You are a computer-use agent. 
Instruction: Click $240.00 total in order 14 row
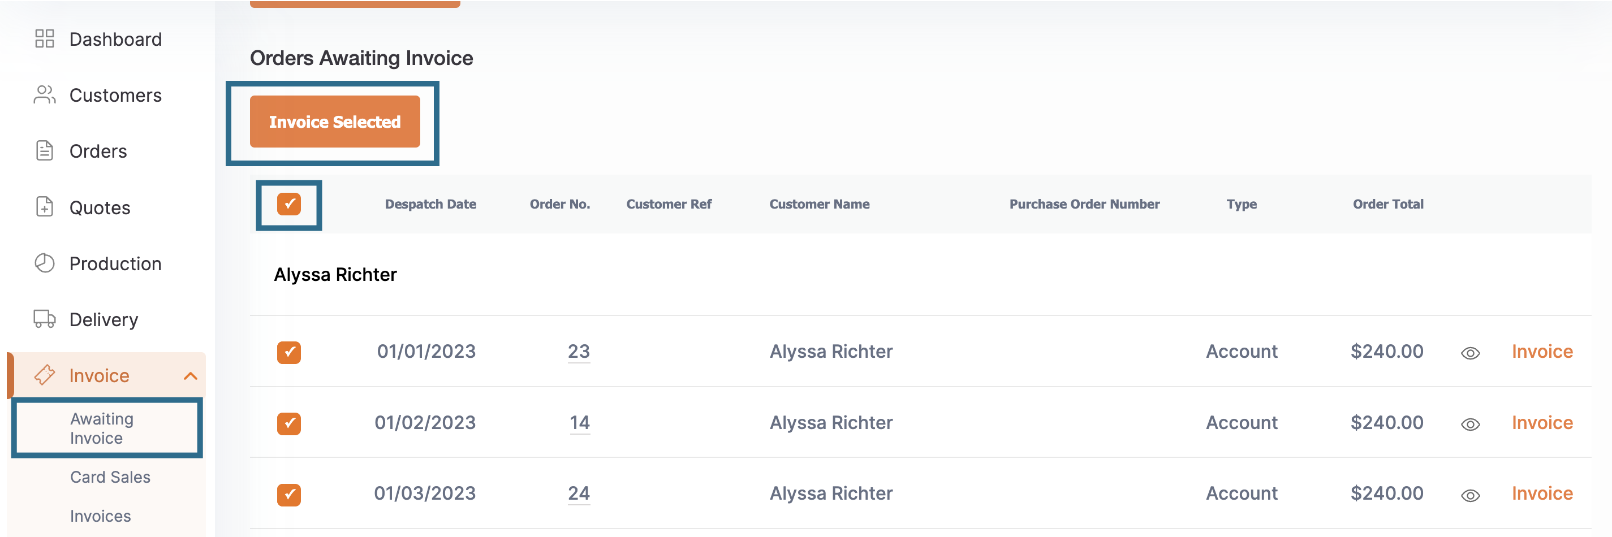1387,423
